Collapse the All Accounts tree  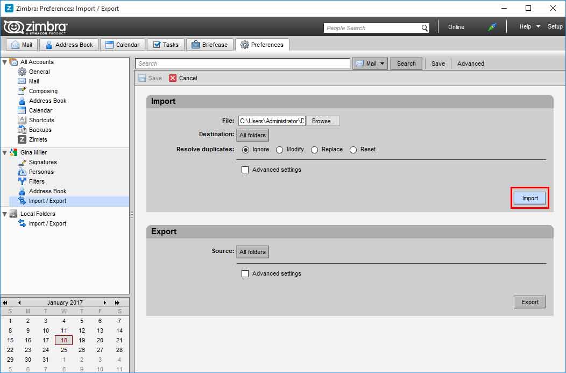[5, 62]
